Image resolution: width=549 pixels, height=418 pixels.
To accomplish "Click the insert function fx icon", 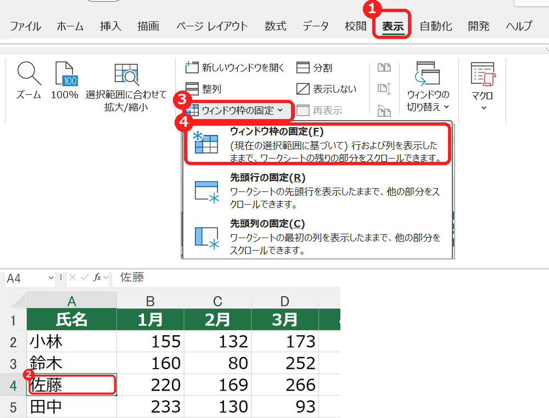I will tap(97, 278).
